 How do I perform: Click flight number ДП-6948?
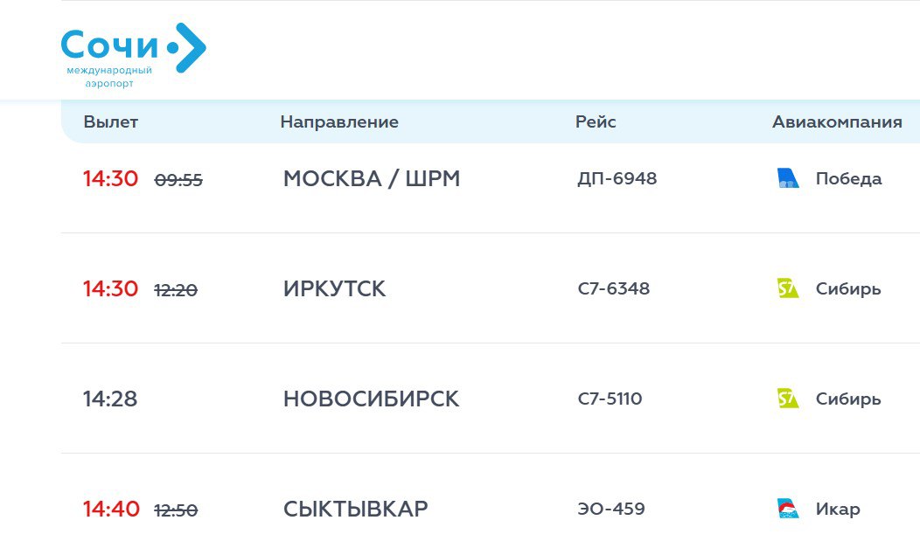pos(617,179)
